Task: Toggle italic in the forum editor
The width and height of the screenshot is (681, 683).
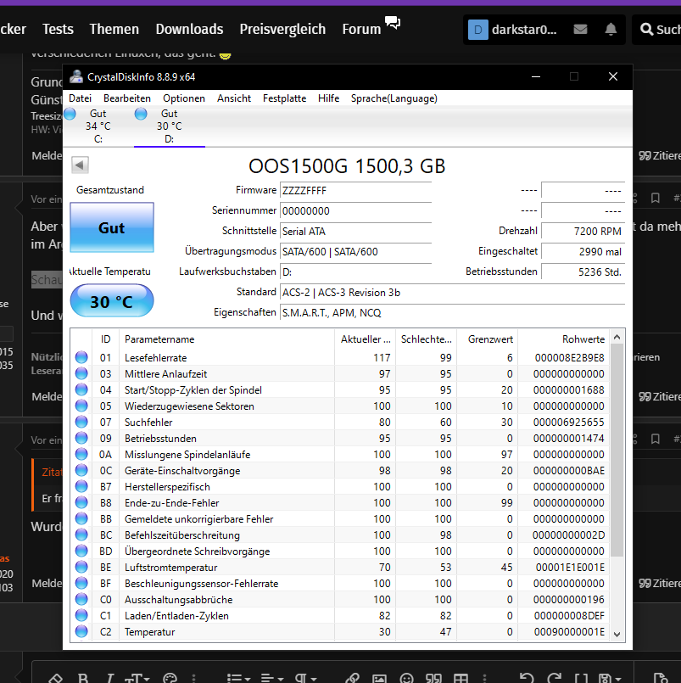Action: click(110, 678)
